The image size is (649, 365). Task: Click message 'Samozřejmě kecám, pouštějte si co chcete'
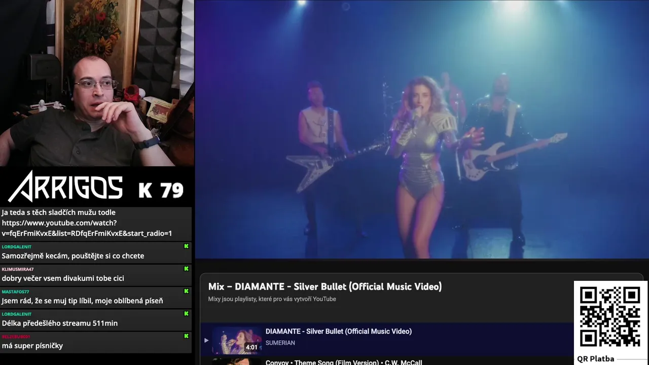(x=73, y=256)
